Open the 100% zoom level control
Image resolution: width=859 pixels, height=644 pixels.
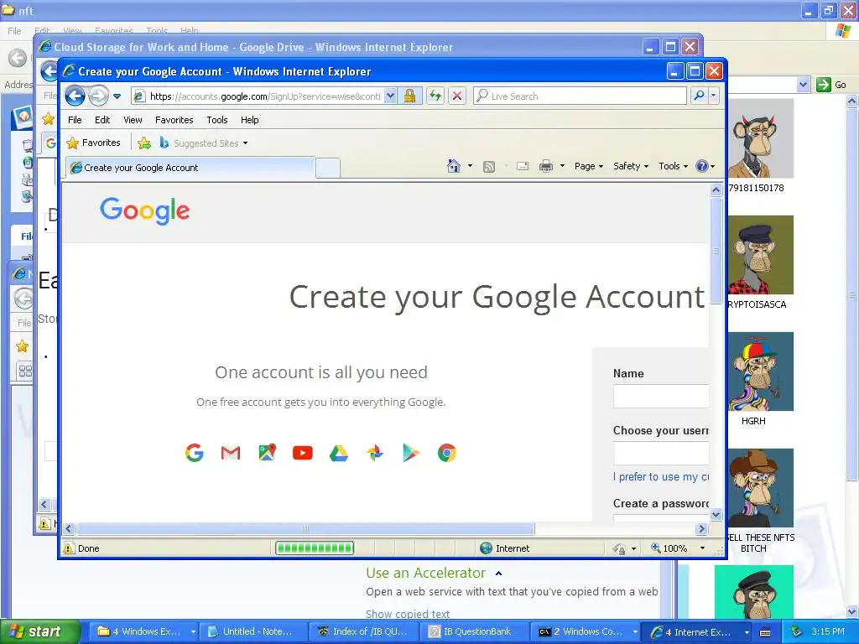click(x=678, y=548)
